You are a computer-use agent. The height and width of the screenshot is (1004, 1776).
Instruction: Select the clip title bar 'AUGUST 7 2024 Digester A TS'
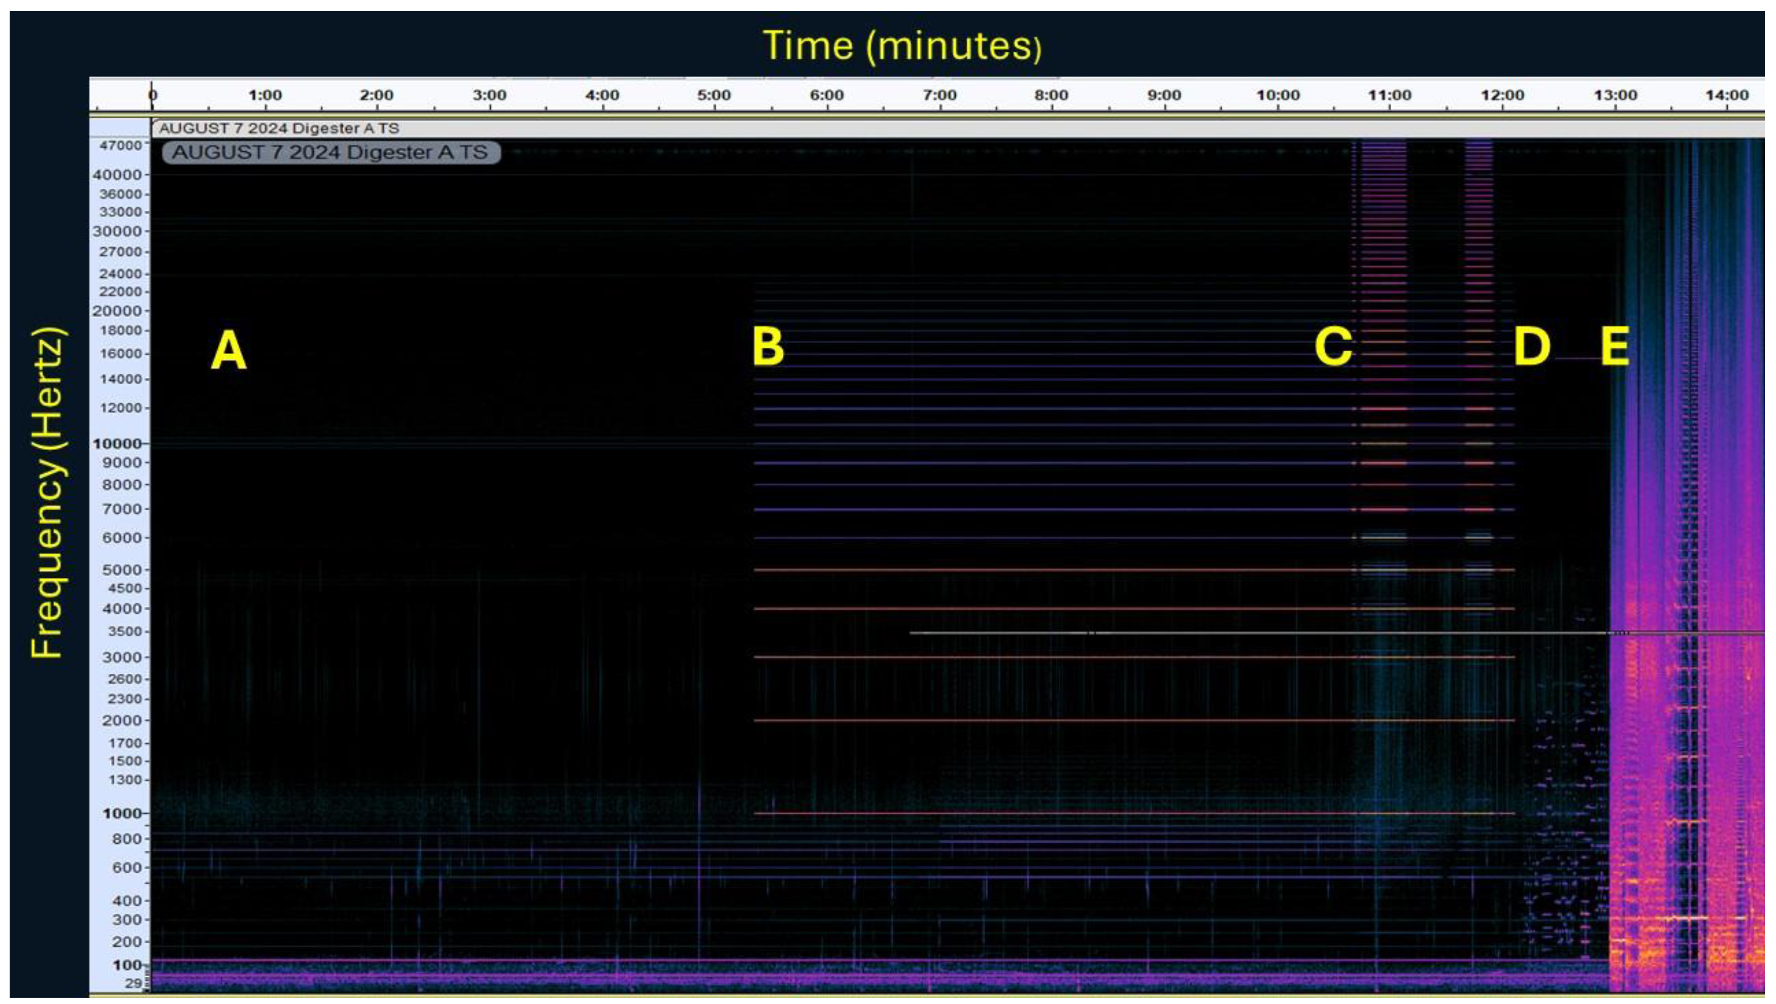[279, 128]
